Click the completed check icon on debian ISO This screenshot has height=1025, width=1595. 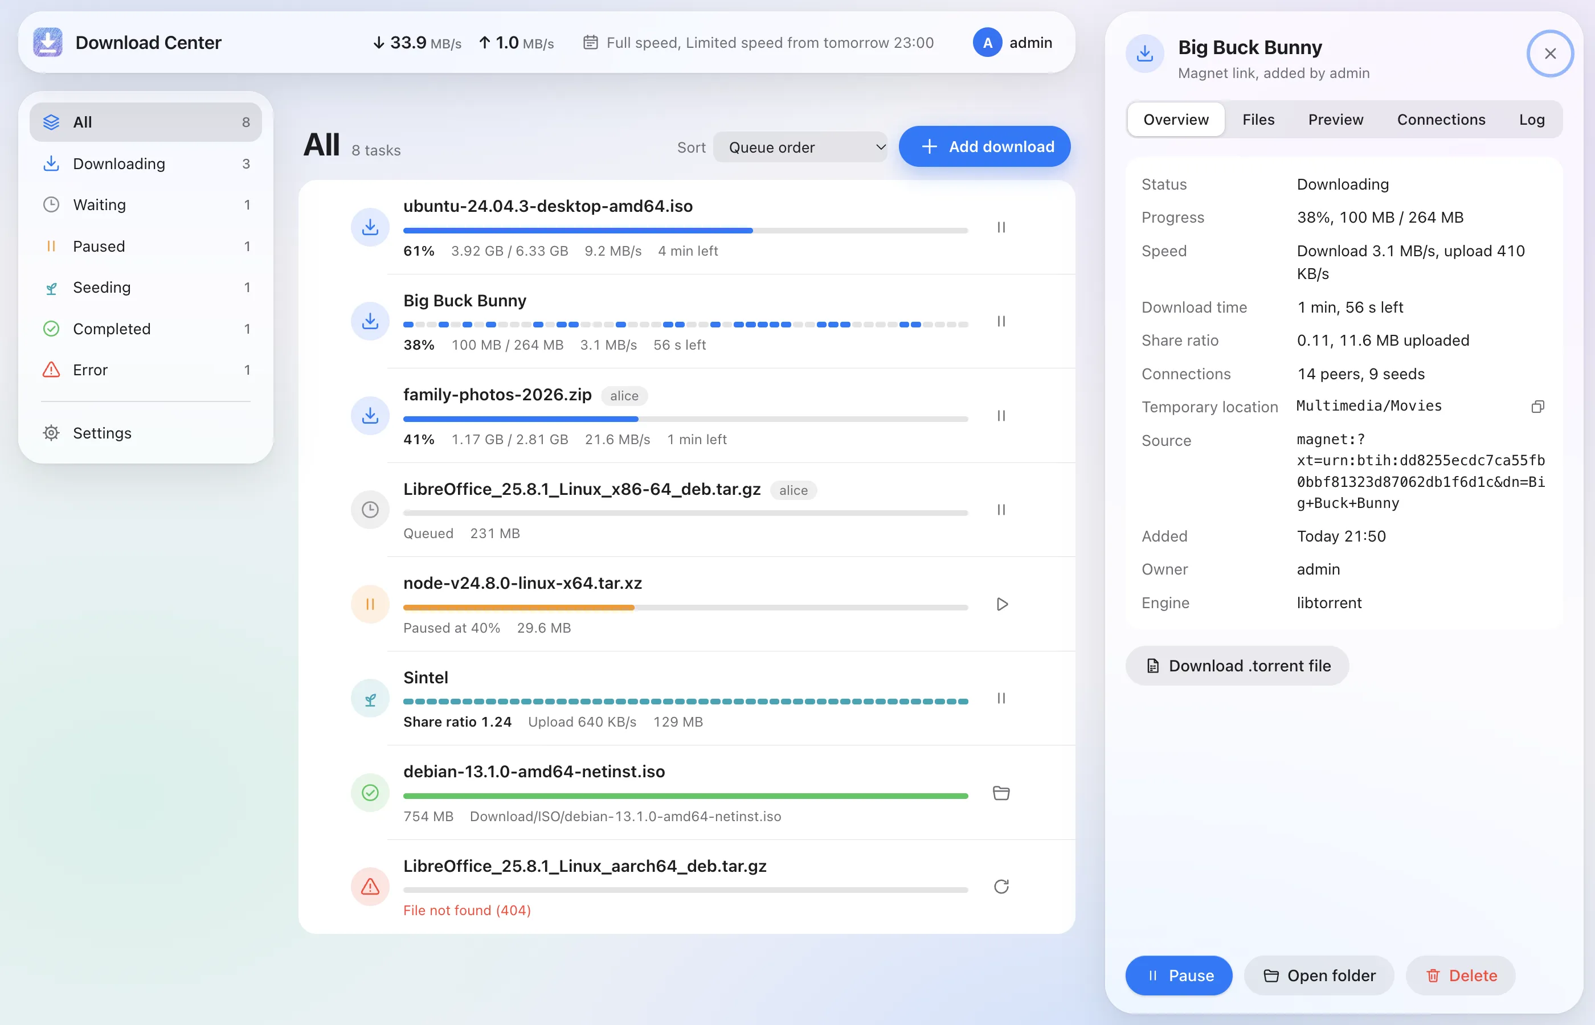(x=370, y=792)
